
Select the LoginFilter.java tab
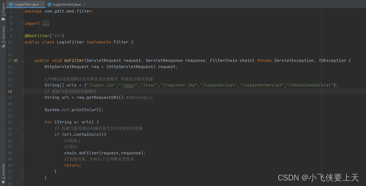(26, 4)
